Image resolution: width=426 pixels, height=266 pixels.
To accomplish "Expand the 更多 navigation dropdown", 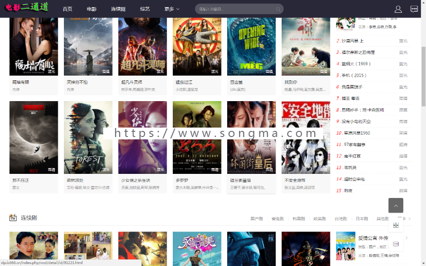I will tap(172, 9).
